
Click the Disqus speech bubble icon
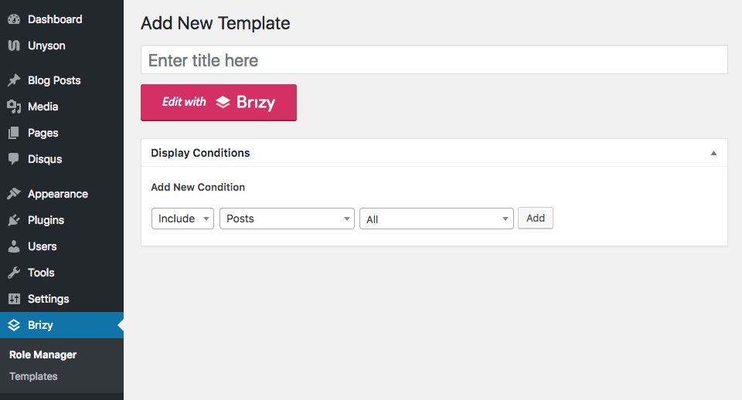coord(14,159)
